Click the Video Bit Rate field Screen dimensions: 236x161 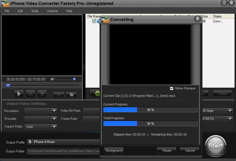tap(91, 111)
